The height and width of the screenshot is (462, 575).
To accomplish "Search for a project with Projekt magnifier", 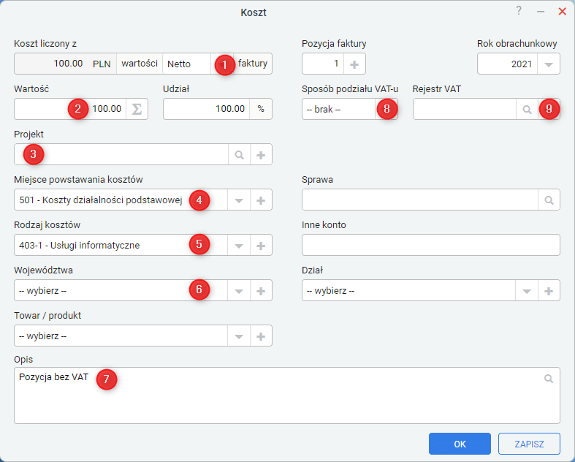I will click(x=239, y=154).
